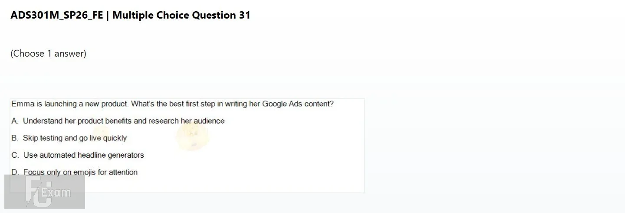The image size is (625, 213).
Task: Click the letter "B." option label
Action: tap(15, 138)
